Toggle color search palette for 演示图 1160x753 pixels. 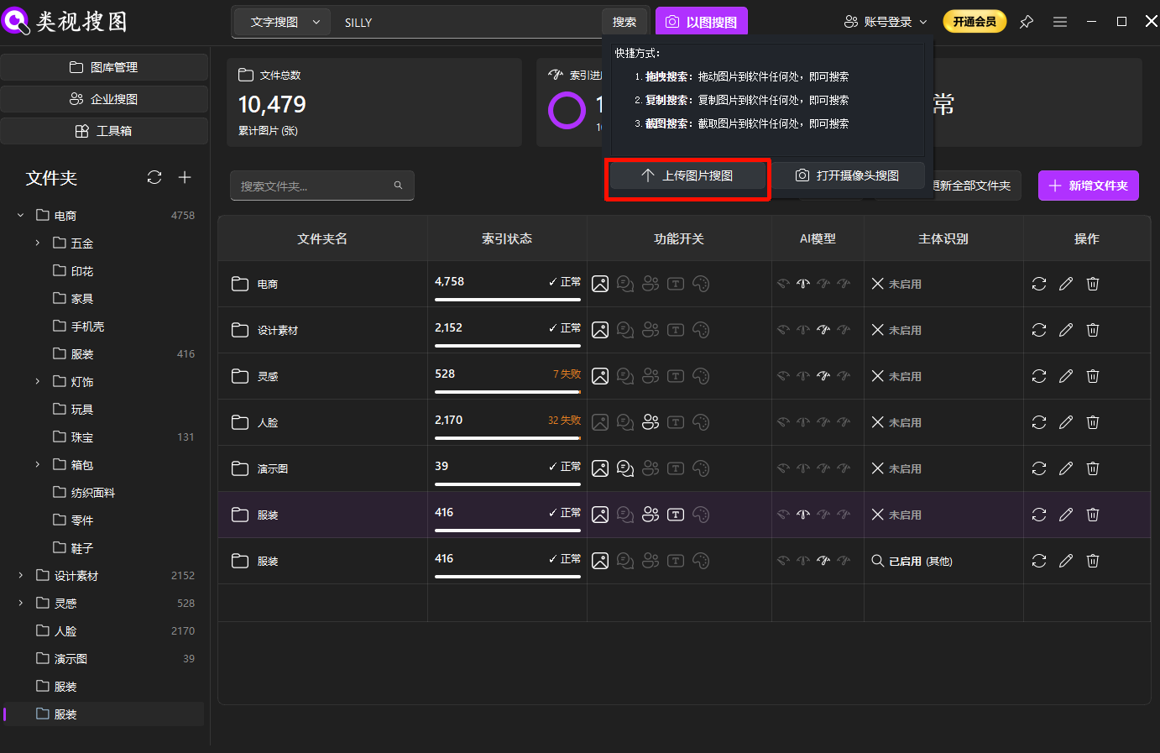pos(701,468)
